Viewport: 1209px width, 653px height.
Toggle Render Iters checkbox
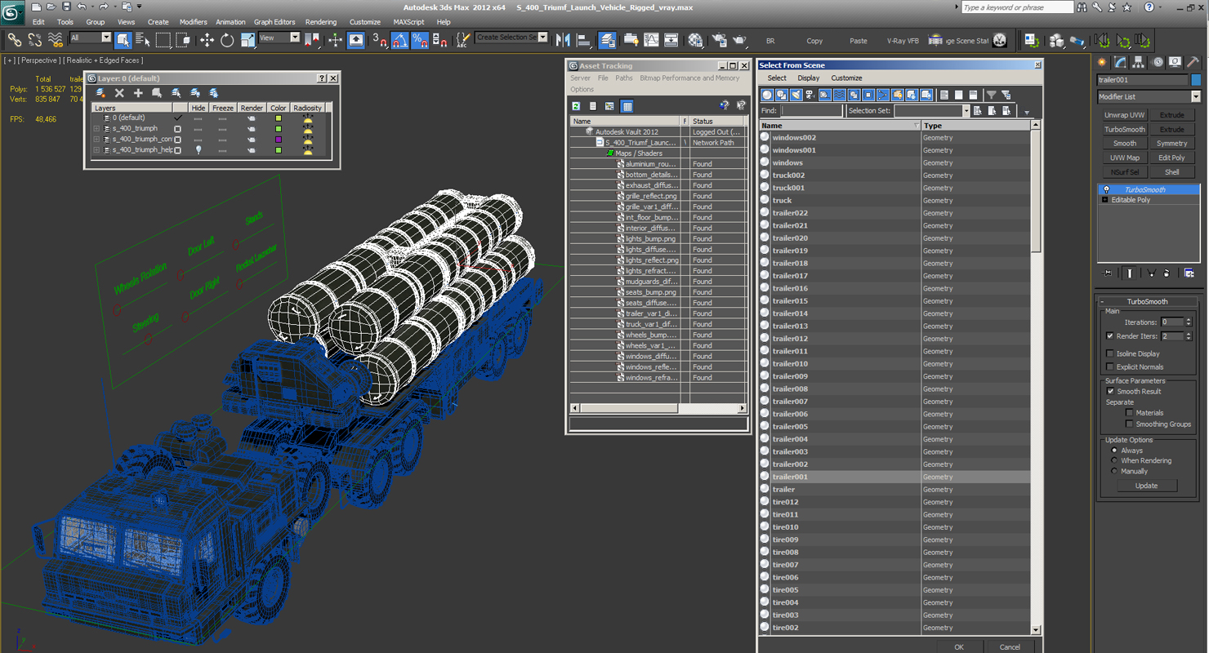click(x=1109, y=336)
